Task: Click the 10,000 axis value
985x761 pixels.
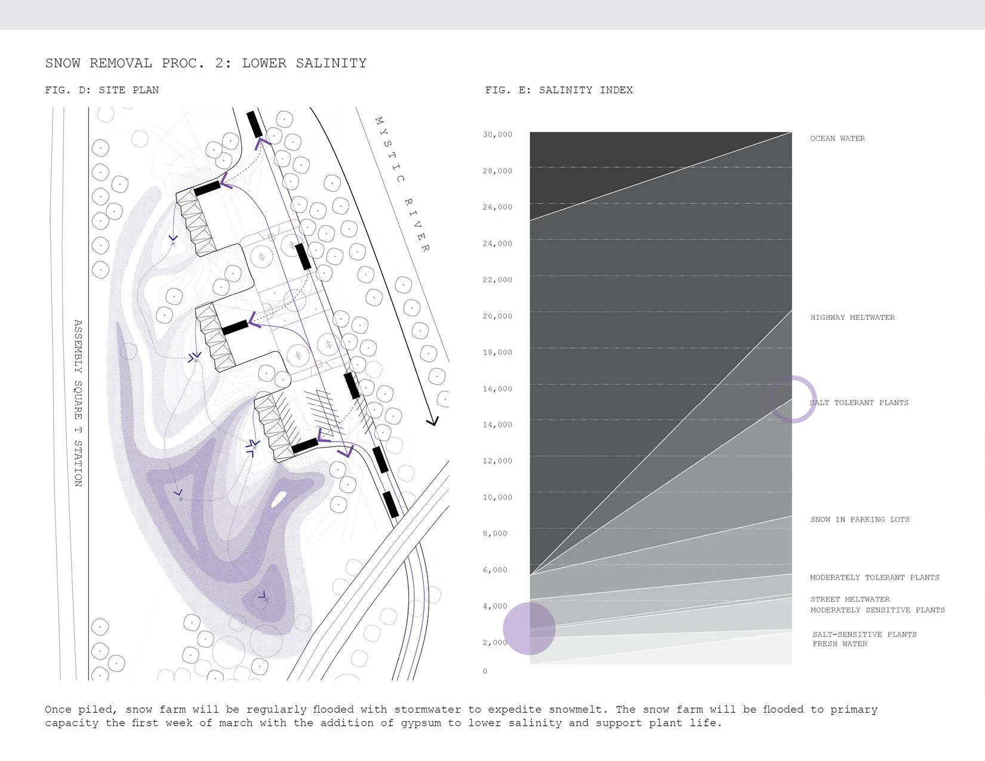Action: (497, 498)
